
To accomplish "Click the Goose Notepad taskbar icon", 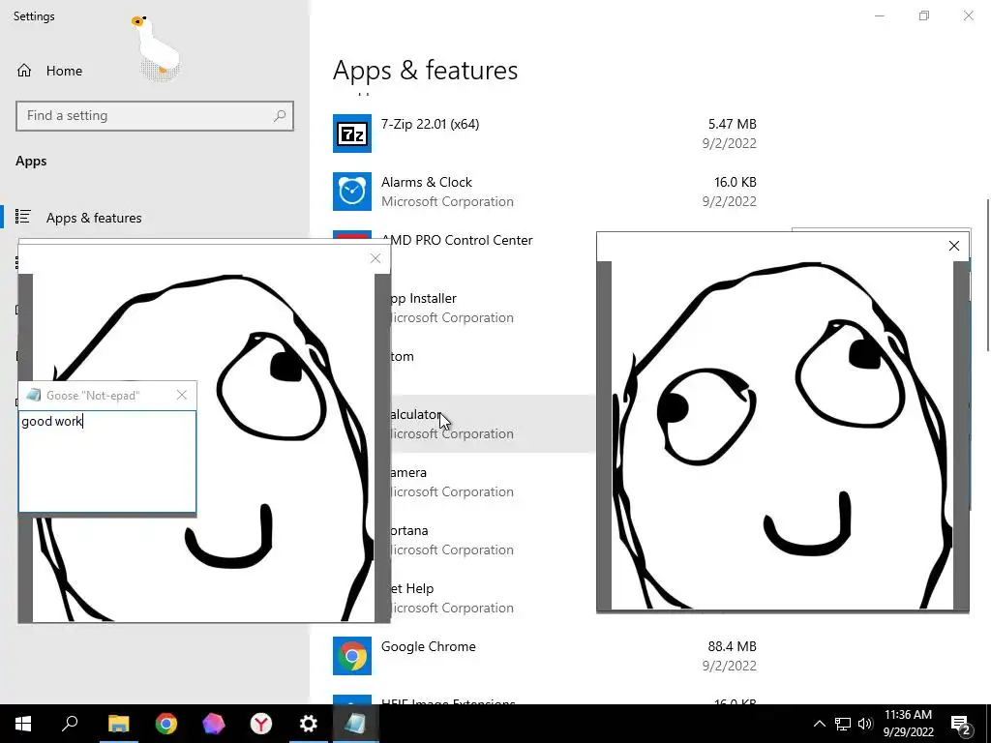I will coord(355,724).
